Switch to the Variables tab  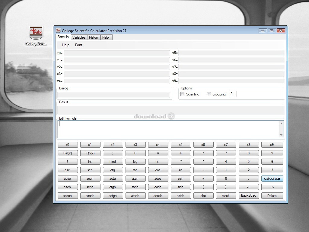pyautogui.click(x=79, y=37)
